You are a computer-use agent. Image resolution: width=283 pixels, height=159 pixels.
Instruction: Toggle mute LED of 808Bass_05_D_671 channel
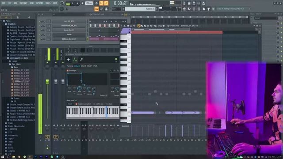(39, 39)
